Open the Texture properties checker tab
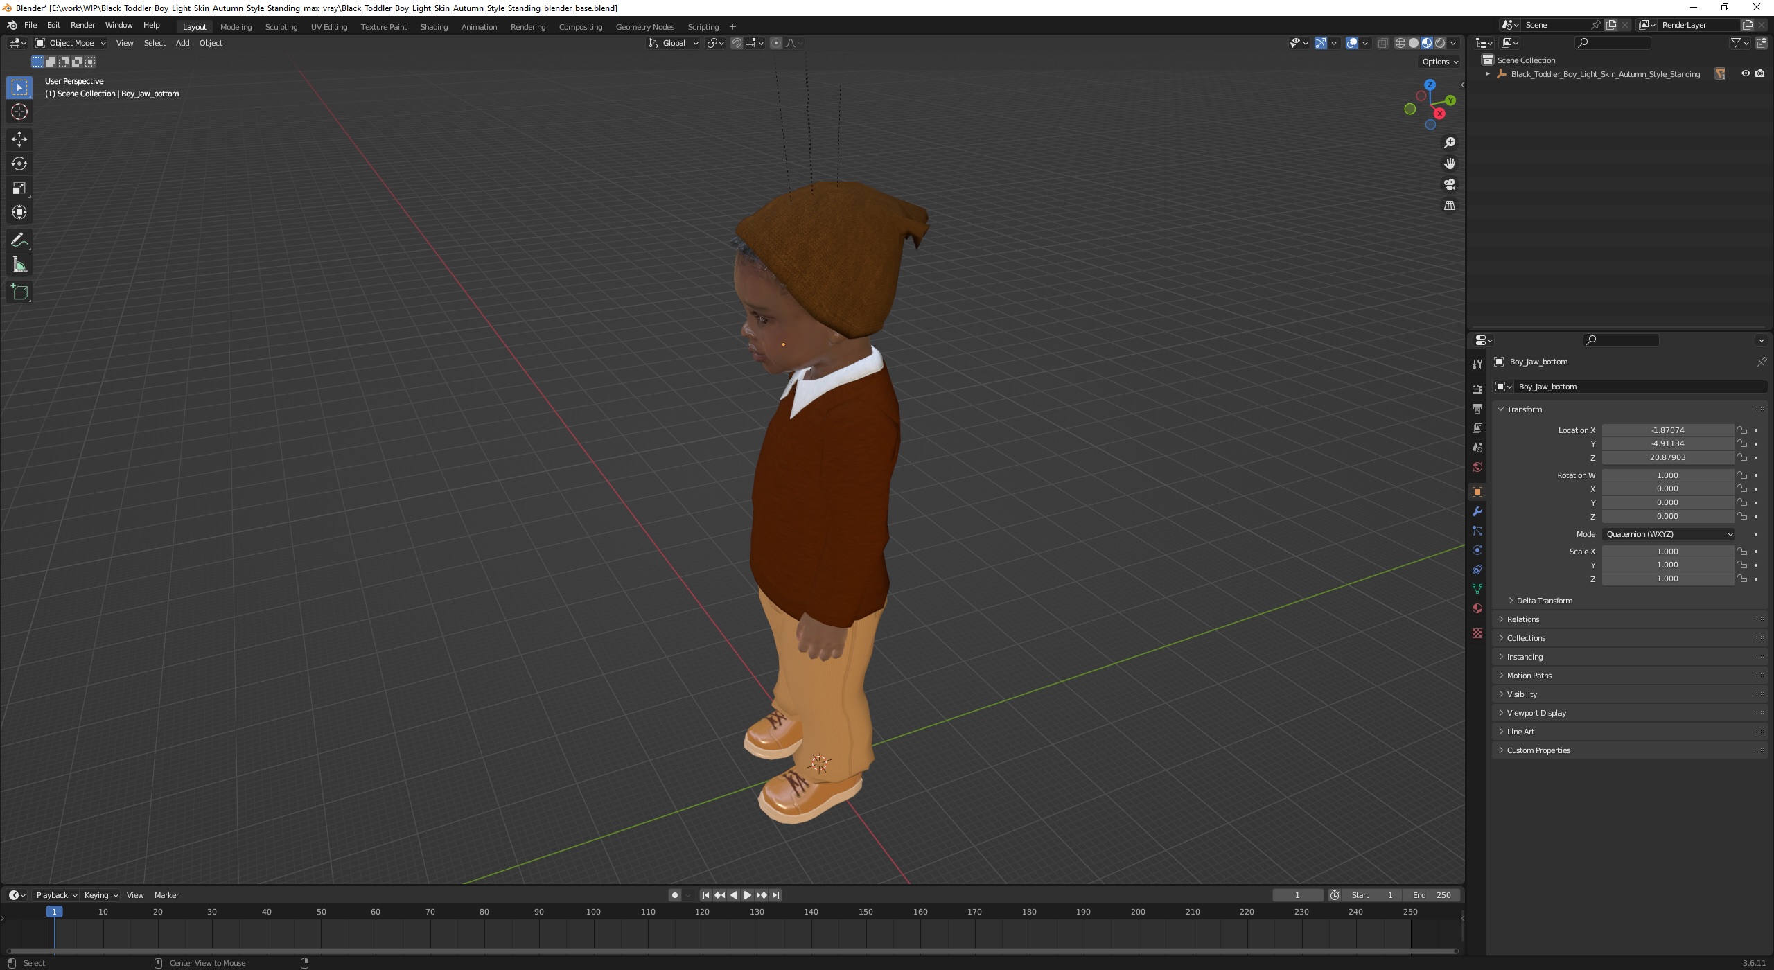 click(x=1477, y=633)
